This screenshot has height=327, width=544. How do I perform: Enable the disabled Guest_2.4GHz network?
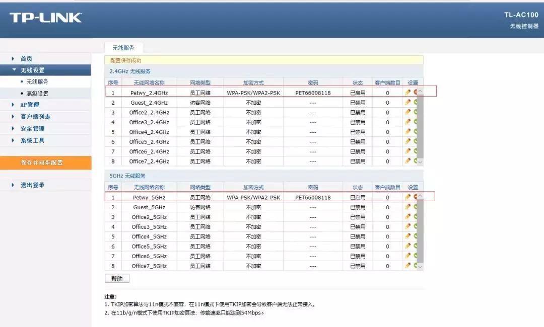pyautogui.click(x=415, y=102)
